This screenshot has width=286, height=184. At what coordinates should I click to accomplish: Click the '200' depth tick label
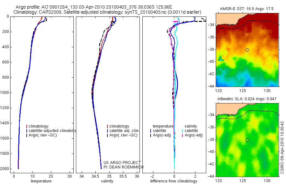[x=6, y=32]
